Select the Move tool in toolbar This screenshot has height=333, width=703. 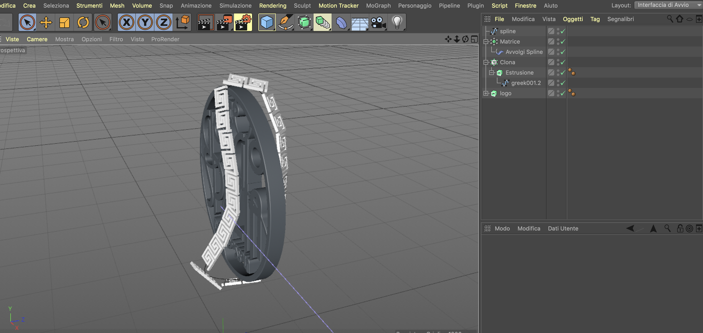point(46,22)
